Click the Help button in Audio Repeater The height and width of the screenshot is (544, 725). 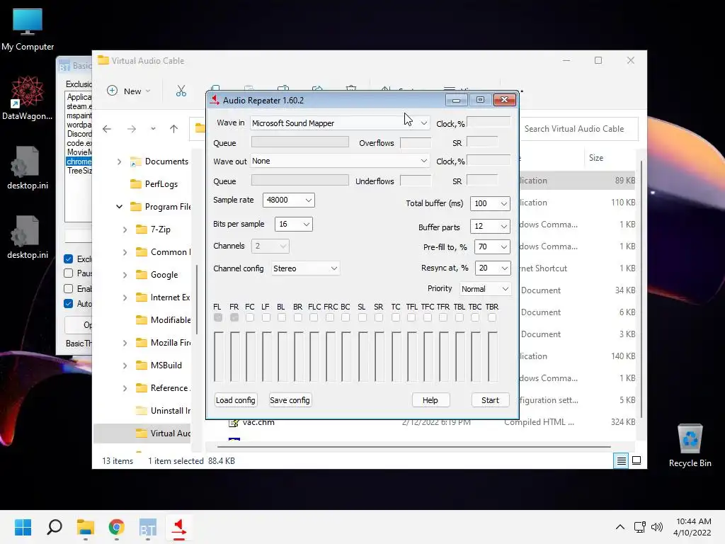coord(430,400)
